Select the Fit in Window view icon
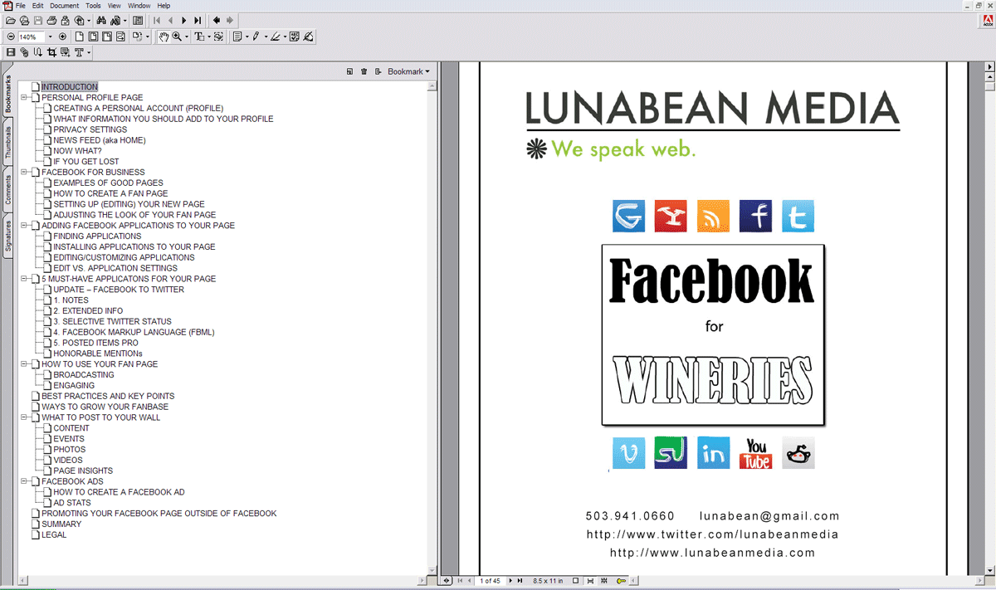Viewport: 996px width, 590px height. click(x=93, y=37)
